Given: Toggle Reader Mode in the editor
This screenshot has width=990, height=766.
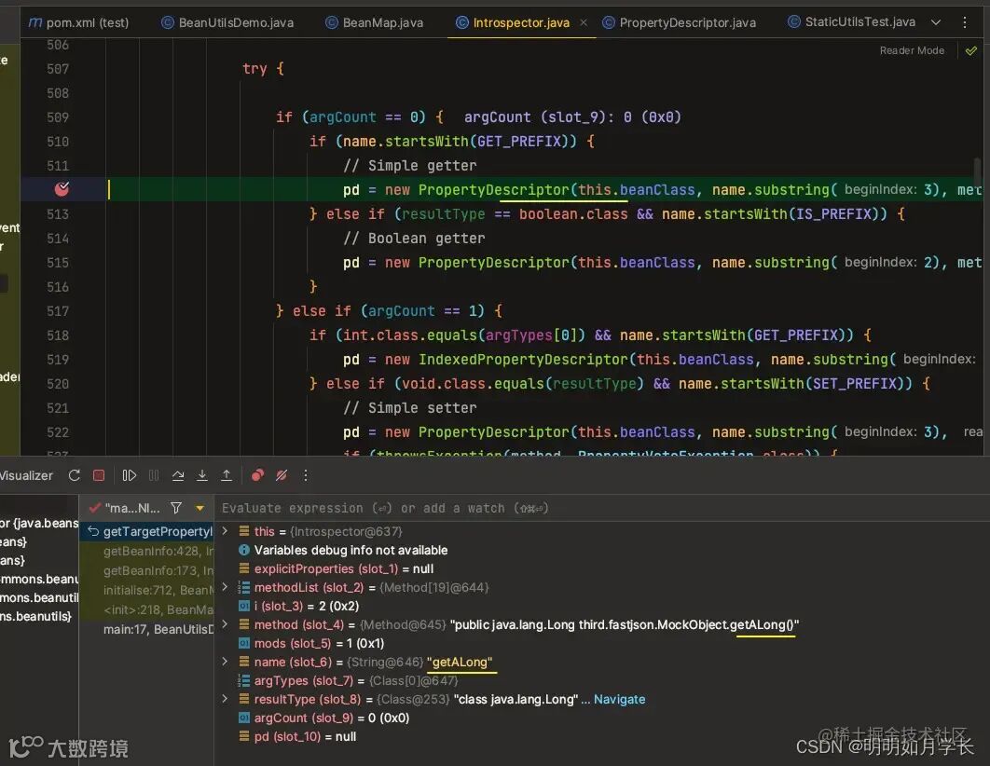Looking at the screenshot, I should pos(911,50).
